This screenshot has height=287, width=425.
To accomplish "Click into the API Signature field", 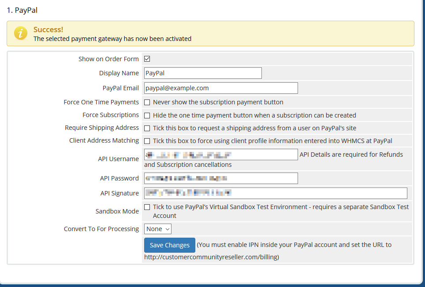I will pos(276,193).
